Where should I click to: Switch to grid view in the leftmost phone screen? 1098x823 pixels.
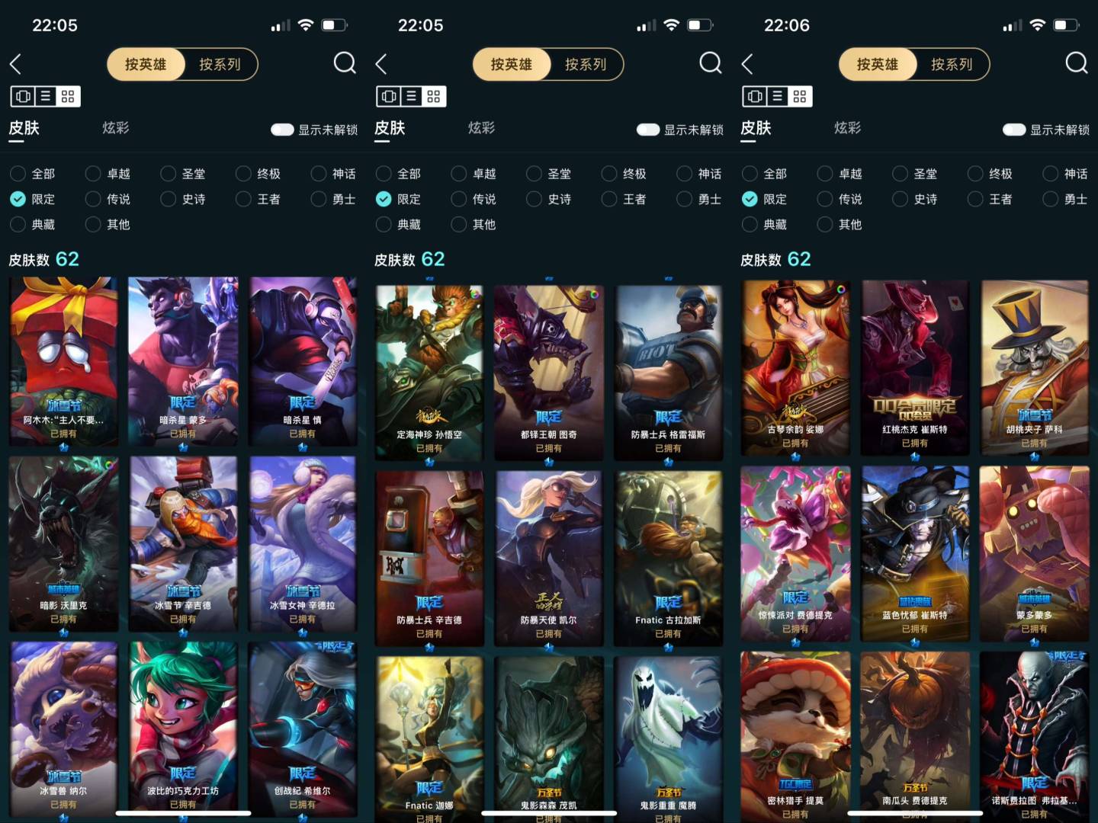coord(68,96)
